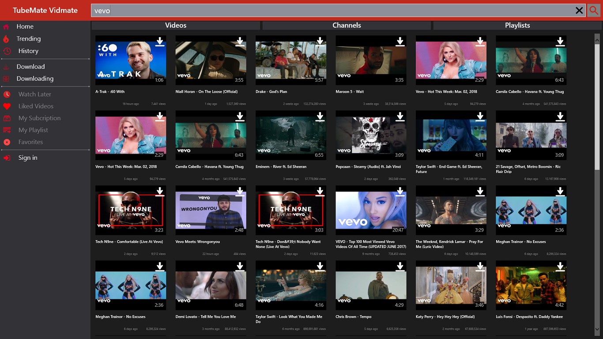This screenshot has width=603, height=339.
Task: Download Maroon 5 Wait video
Action: tap(400, 42)
